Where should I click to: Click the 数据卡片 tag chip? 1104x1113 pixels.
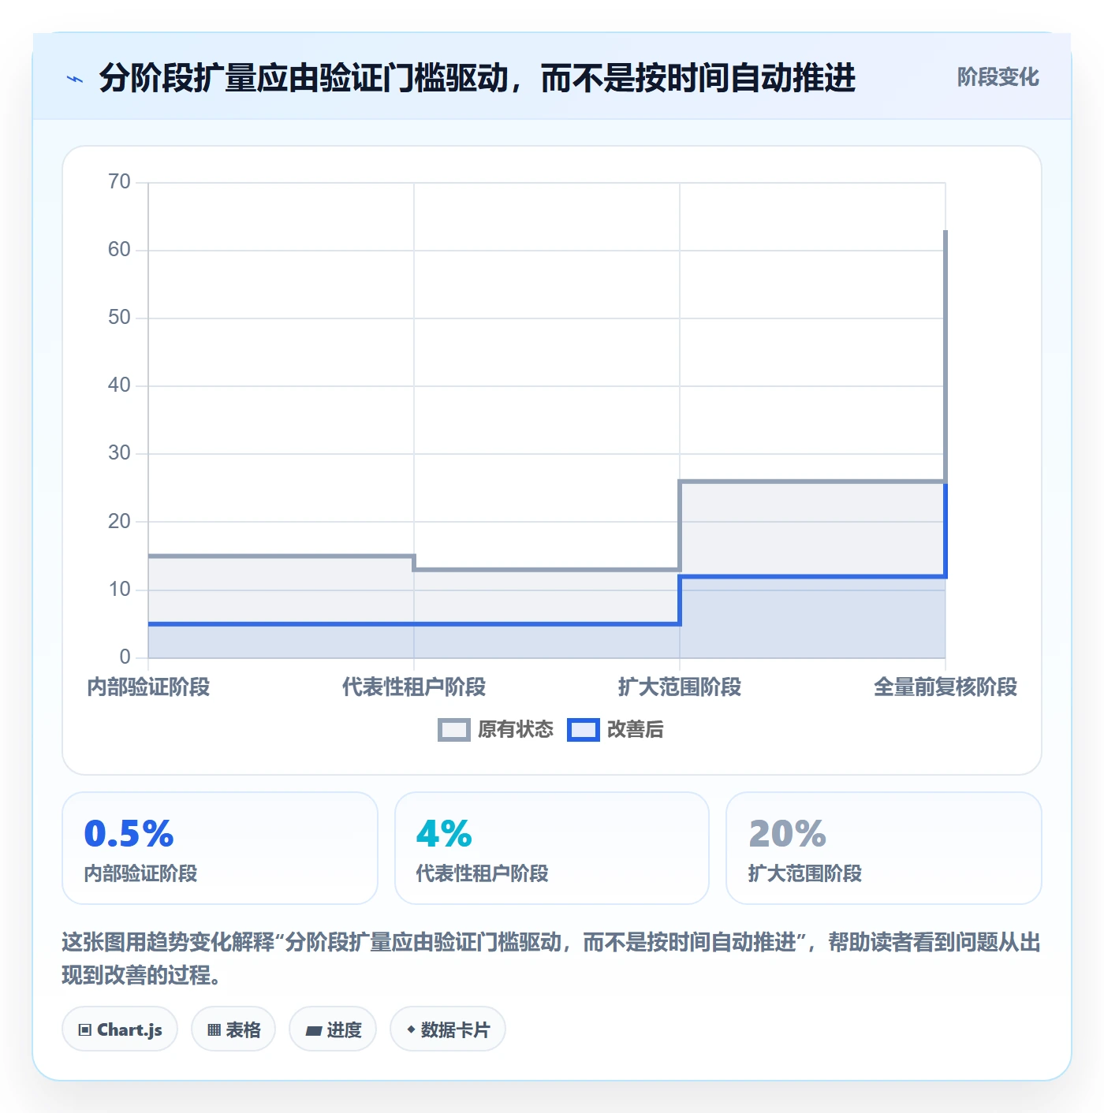coord(448,1029)
